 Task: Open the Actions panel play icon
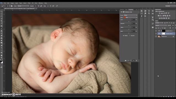145,16
